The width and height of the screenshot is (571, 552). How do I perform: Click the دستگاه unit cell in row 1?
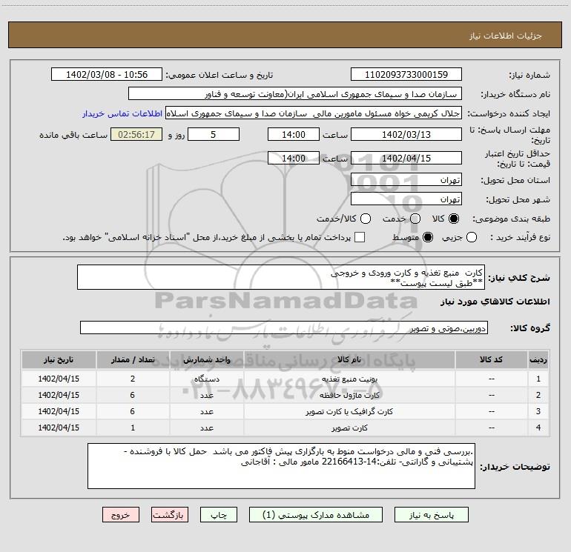point(206,379)
